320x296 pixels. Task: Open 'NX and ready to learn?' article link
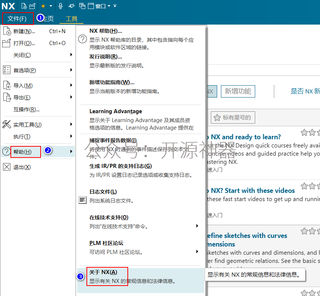tap(244, 137)
